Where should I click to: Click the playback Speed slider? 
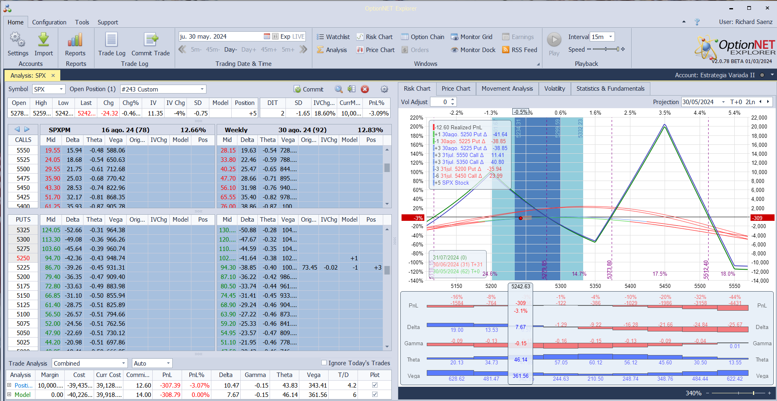pos(606,49)
